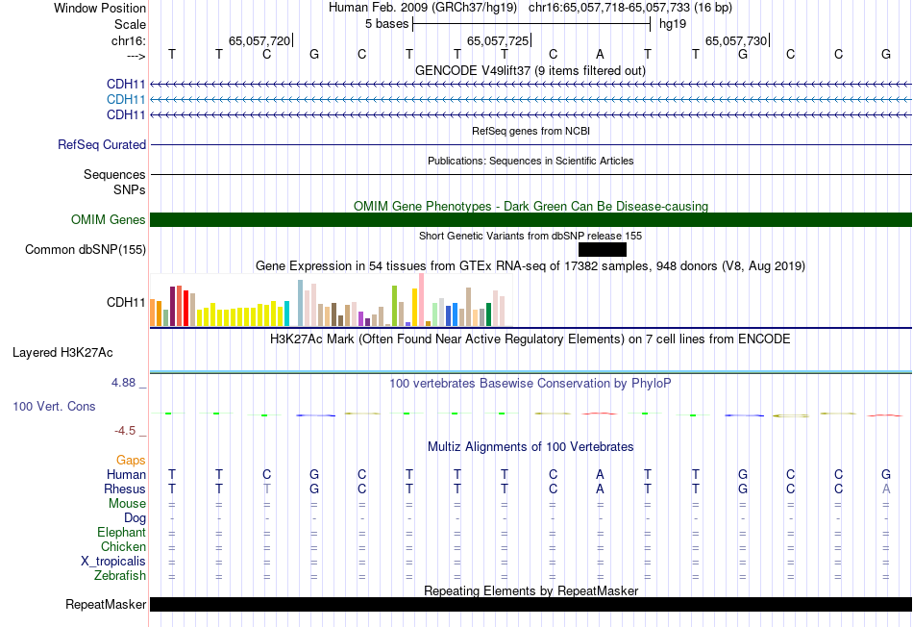This screenshot has height=627, width=913.
Task: Select the Dog alignment row label
Action: tap(135, 518)
